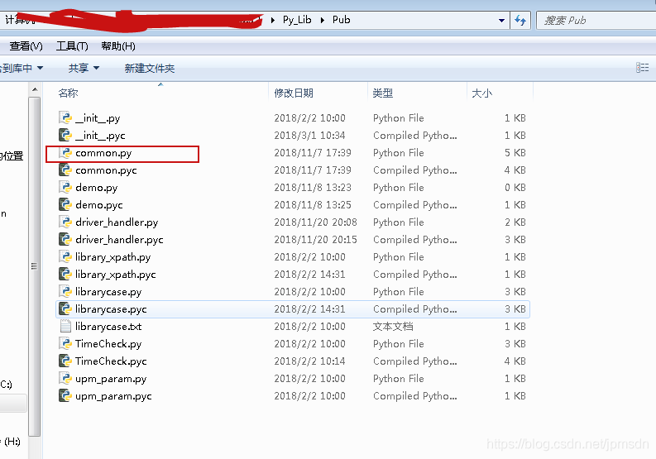Viewport: 656px width, 459px height.
Task: Click the date 2018/11/8 13:25
Action: [x=313, y=205]
